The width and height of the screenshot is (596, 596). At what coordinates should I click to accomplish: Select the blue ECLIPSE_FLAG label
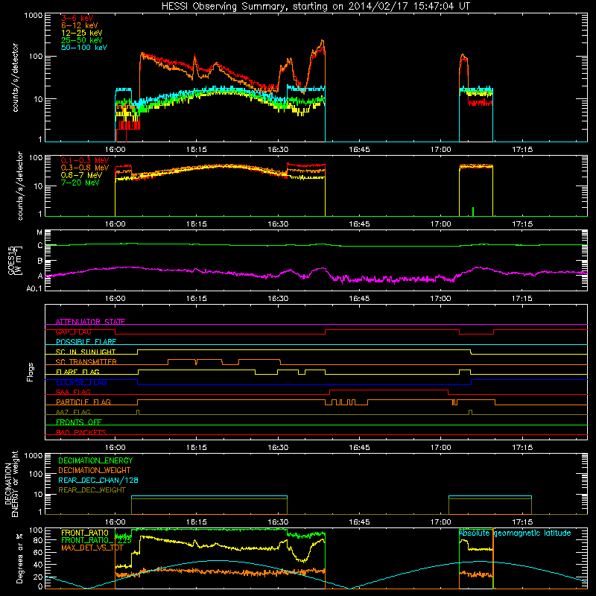coord(81,382)
